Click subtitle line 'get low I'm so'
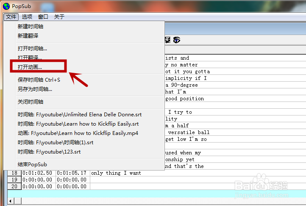 tap(186, 139)
